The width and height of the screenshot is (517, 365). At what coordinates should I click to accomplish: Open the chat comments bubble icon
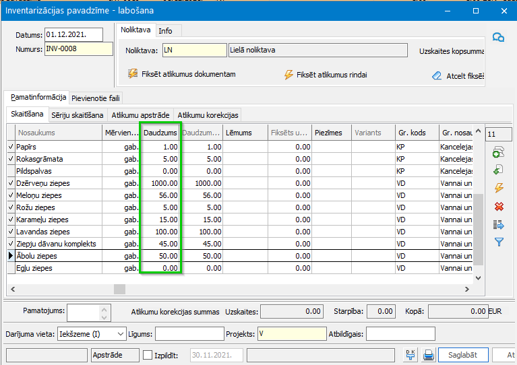[499, 38]
